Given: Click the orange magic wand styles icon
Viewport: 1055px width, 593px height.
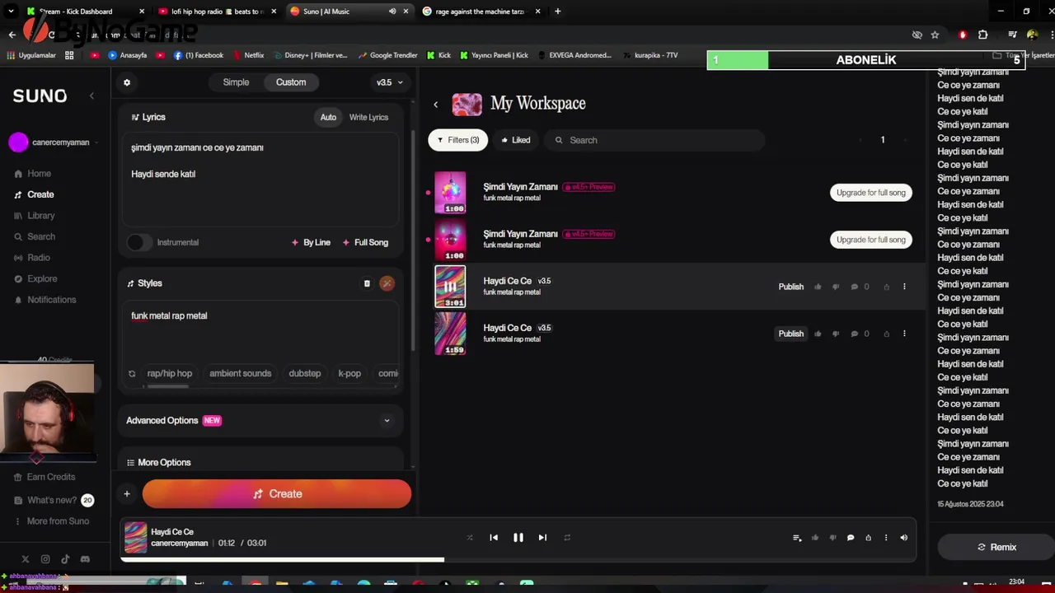Looking at the screenshot, I should tap(387, 283).
